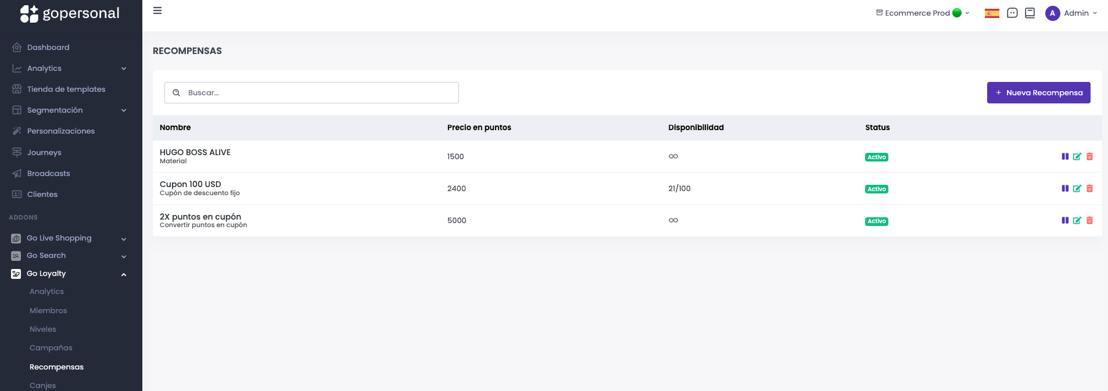The width and height of the screenshot is (1108, 391).
Task: Expand the Analytics sidebar section
Action: coord(70,69)
